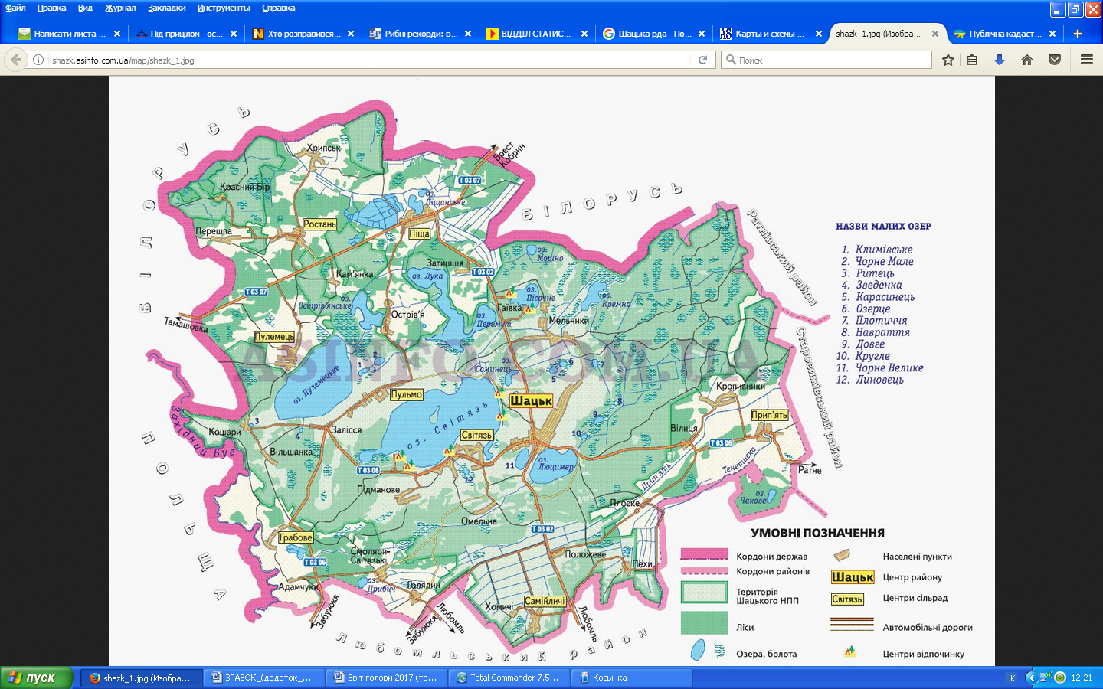1103x689 pixels.
Task: Click the Back navigation arrow button
Action: pos(16,60)
